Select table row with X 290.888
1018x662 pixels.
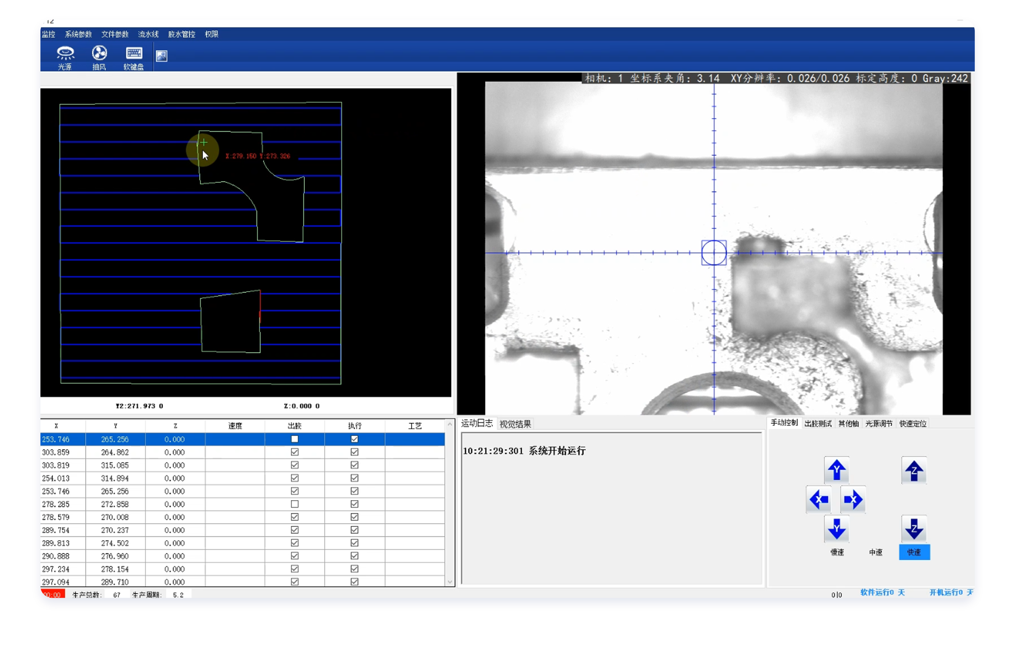pos(56,556)
